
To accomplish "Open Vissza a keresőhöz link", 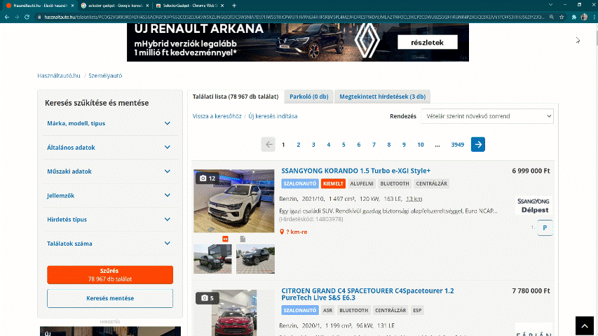I will click(x=217, y=116).
